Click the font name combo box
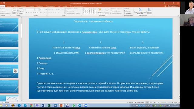 30,10
